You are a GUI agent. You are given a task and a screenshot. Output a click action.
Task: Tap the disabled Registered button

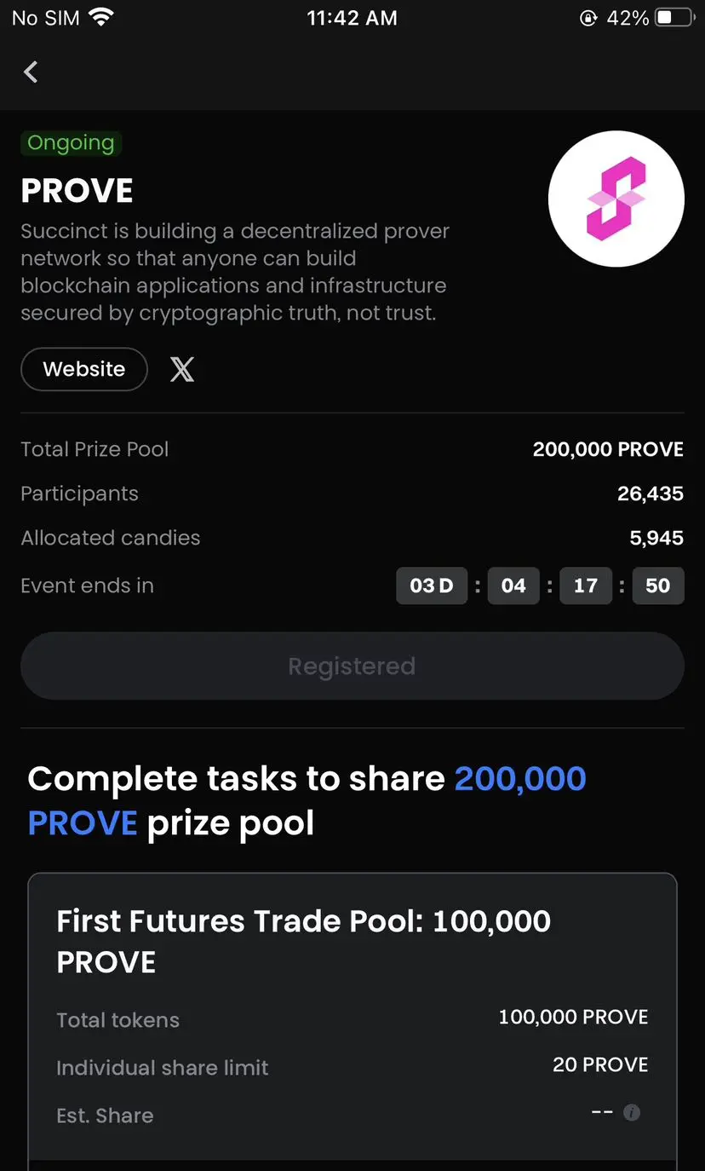(x=352, y=666)
